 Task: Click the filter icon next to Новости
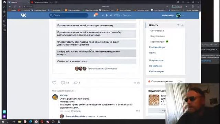178,25
